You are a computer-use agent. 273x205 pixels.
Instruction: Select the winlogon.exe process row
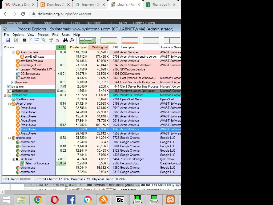click(x=91, y=91)
